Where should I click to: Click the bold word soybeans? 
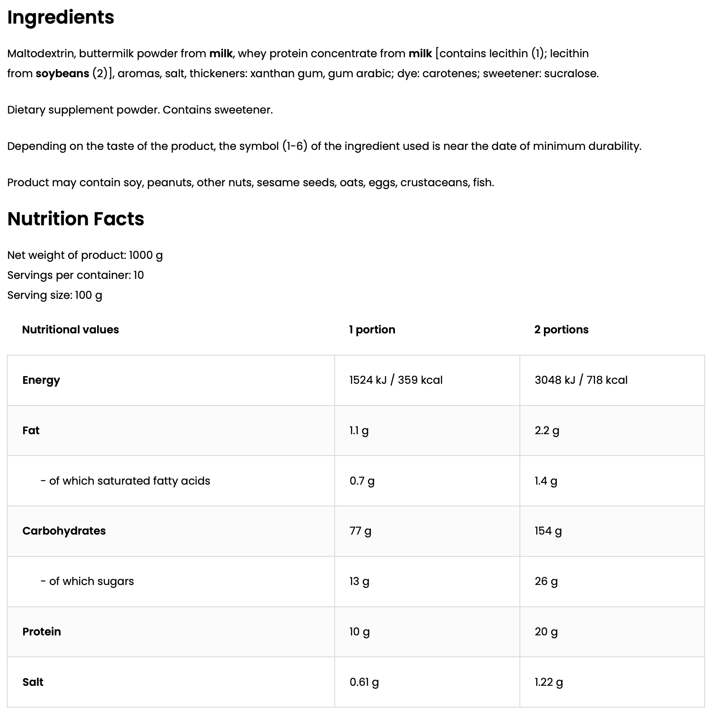(62, 74)
